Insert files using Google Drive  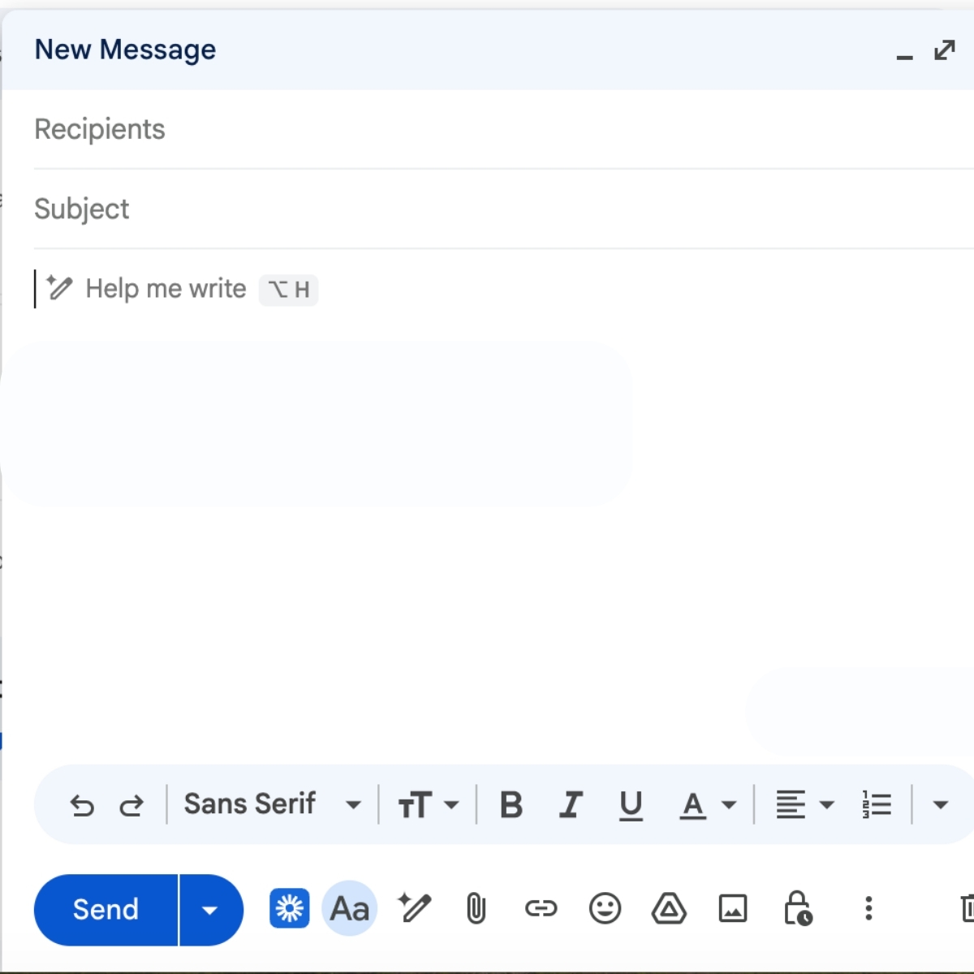click(x=669, y=908)
